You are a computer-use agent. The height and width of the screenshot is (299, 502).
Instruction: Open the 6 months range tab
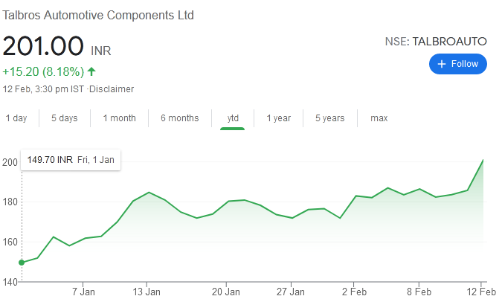[x=179, y=118]
